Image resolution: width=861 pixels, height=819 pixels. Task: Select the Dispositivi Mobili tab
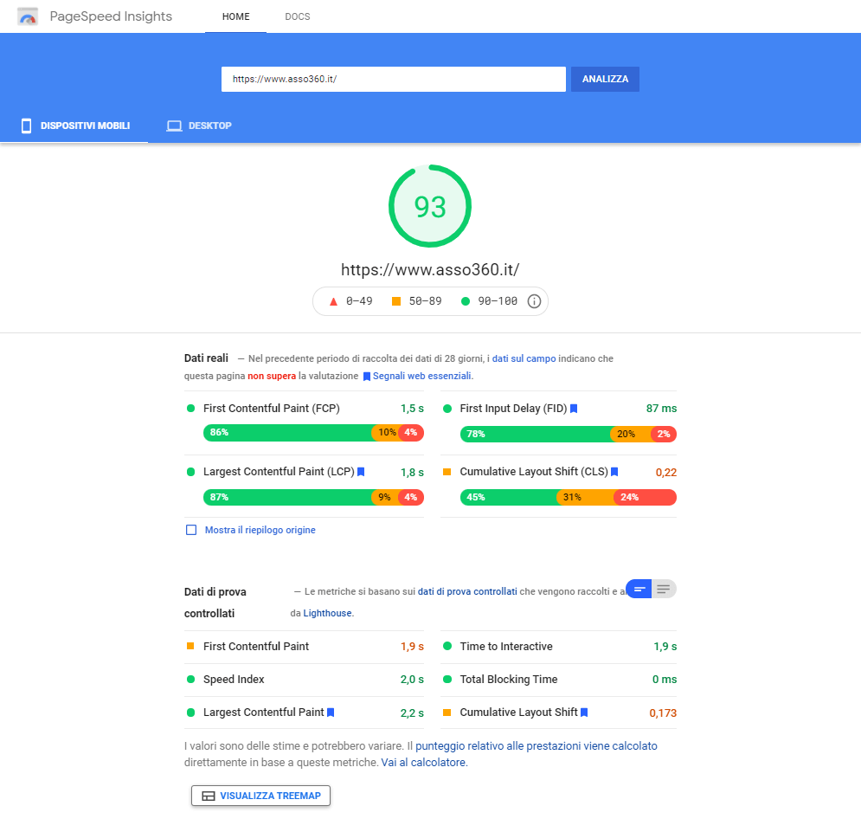pyautogui.click(x=74, y=126)
